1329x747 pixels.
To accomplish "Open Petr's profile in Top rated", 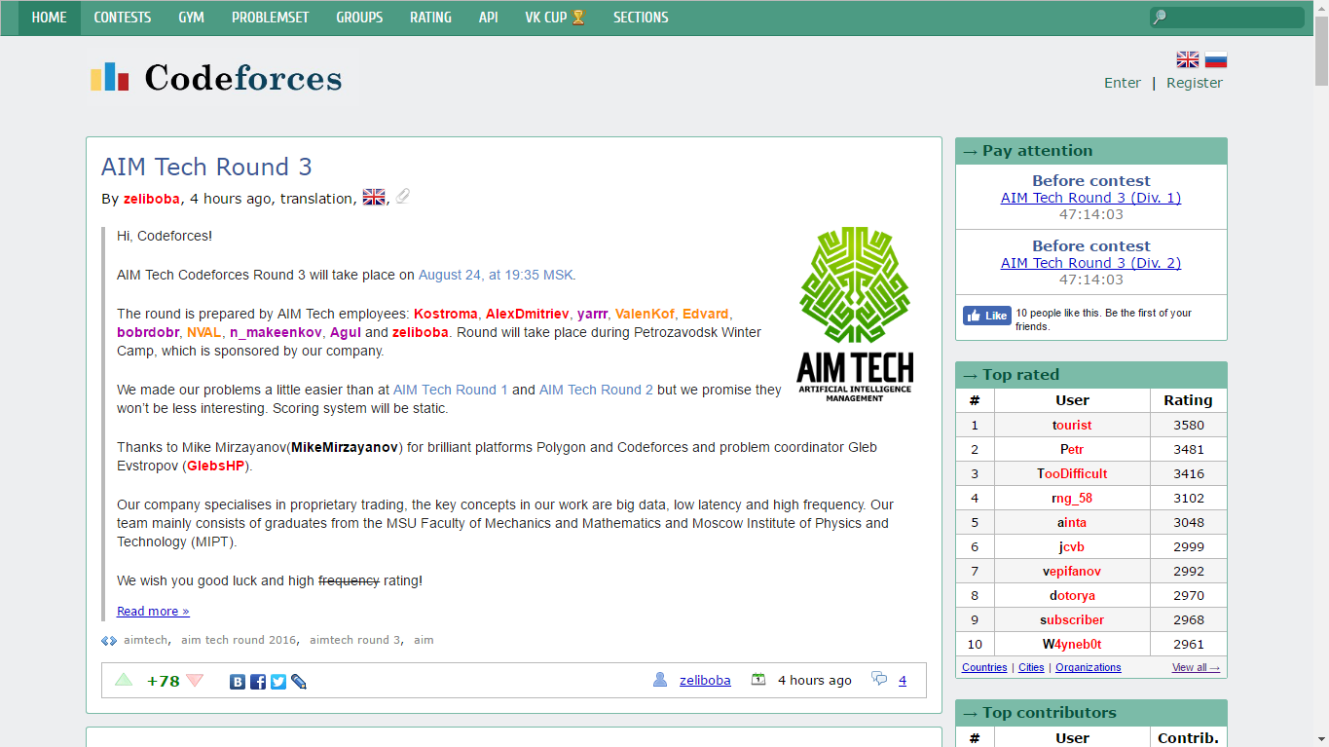I will tap(1072, 450).
